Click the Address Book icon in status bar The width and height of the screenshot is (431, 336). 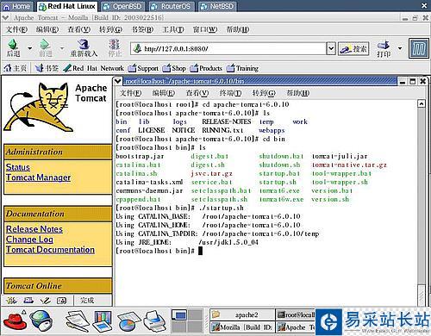(62, 301)
